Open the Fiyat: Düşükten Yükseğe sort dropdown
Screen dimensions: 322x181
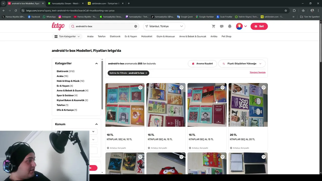(242, 64)
